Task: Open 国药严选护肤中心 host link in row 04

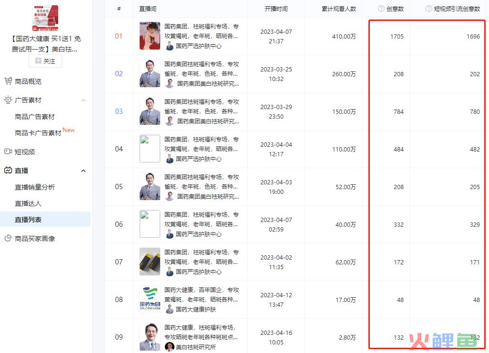Action: coord(198,159)
